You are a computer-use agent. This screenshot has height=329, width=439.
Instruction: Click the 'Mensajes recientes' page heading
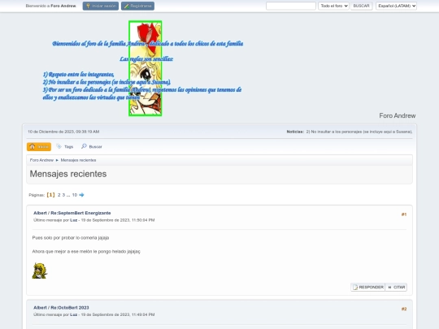(68, 174)
